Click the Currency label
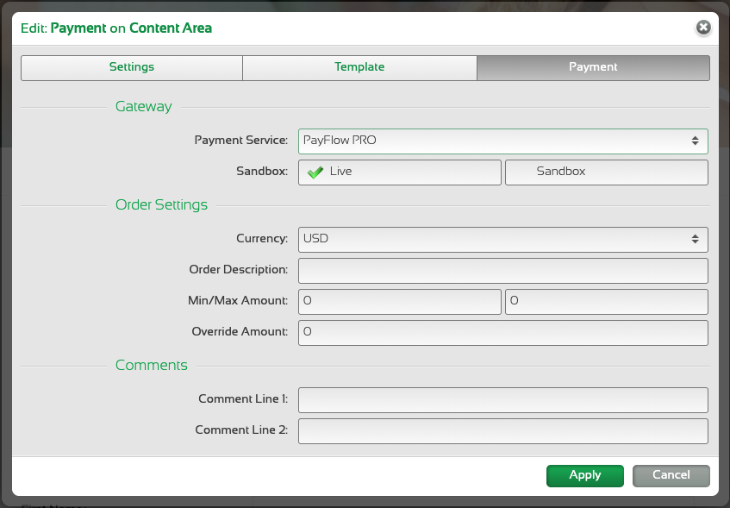This screenshot has width=730, height=508. (x=262, y=239)
